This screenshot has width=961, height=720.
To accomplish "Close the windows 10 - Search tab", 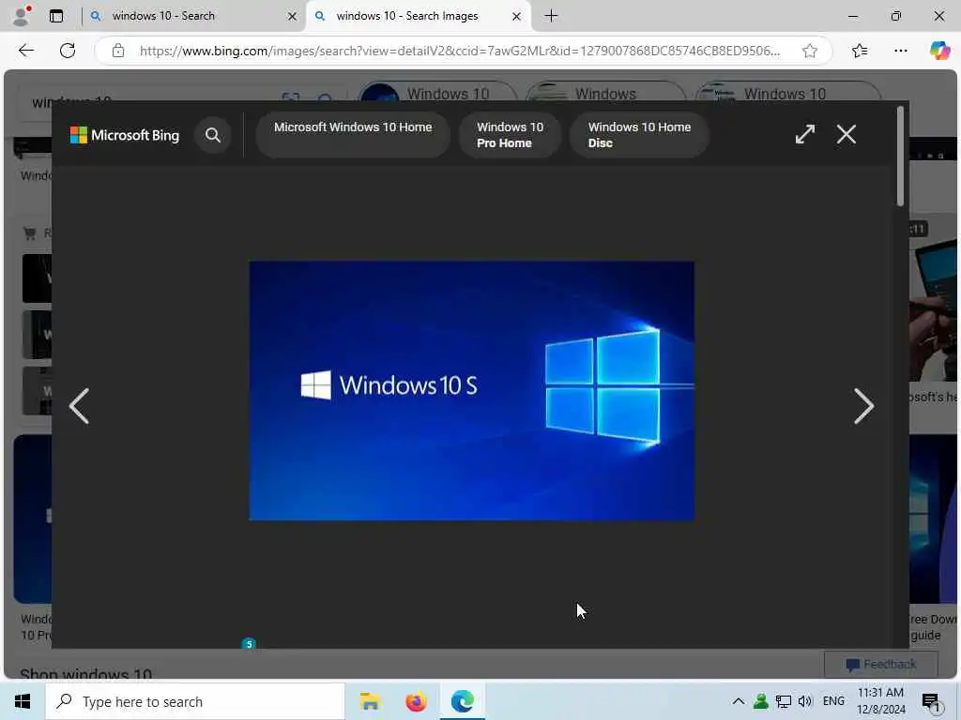I will tap(293, 17).
